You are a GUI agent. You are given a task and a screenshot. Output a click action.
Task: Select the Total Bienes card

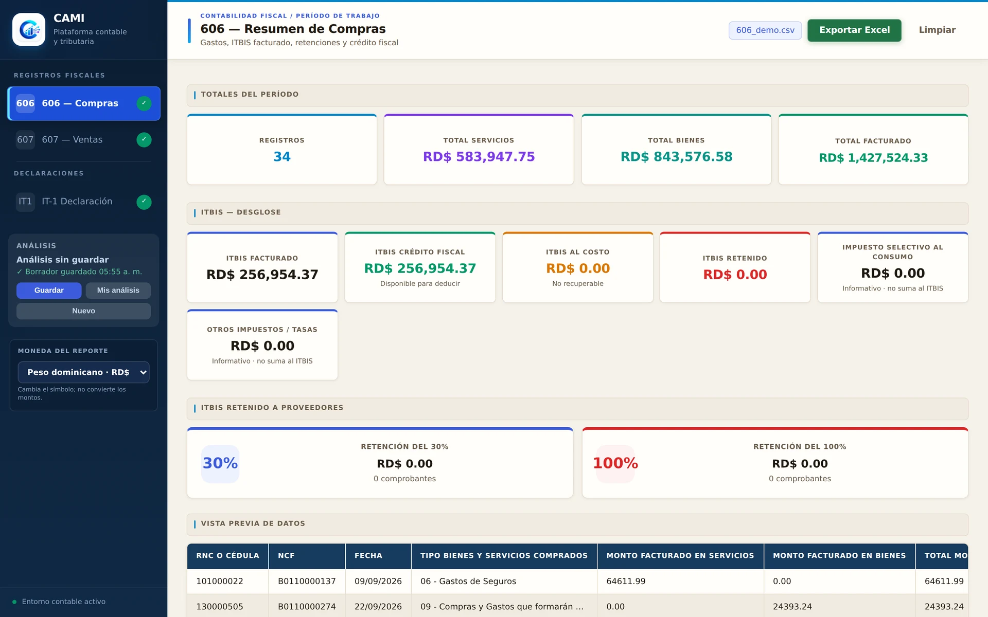click(676, 150)
